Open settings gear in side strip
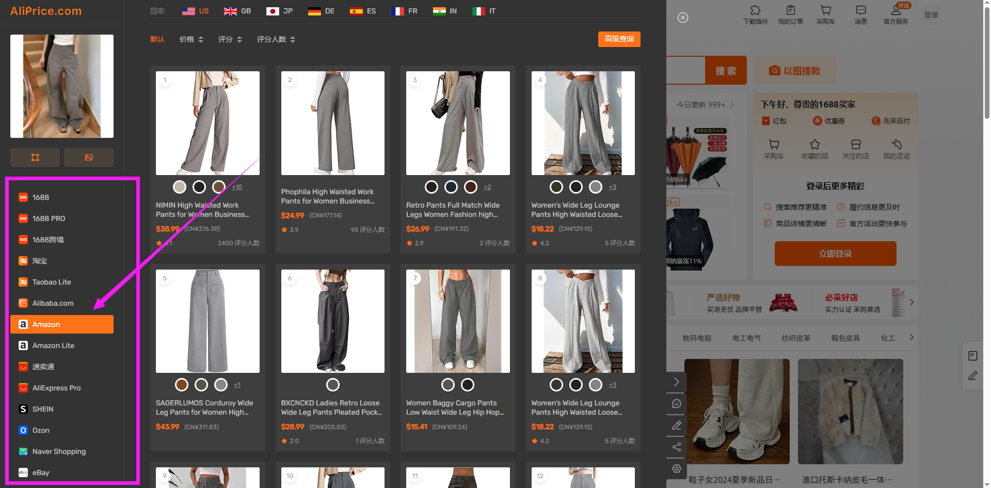 point(676,469)
